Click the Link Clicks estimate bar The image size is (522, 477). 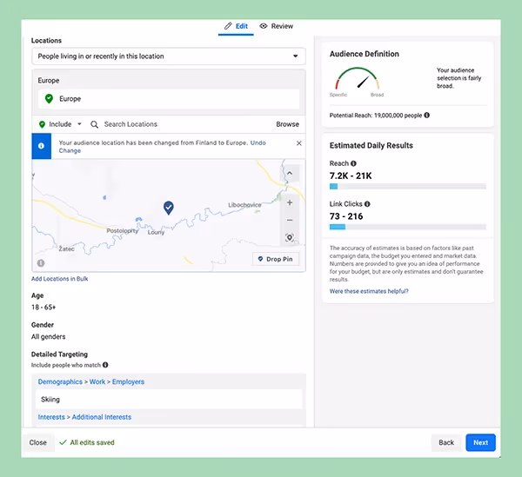click(408, 227)
